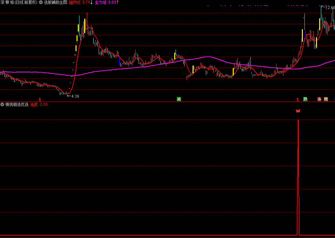Select the 选股辅助主图 indicator name

(x=55, y=2)
